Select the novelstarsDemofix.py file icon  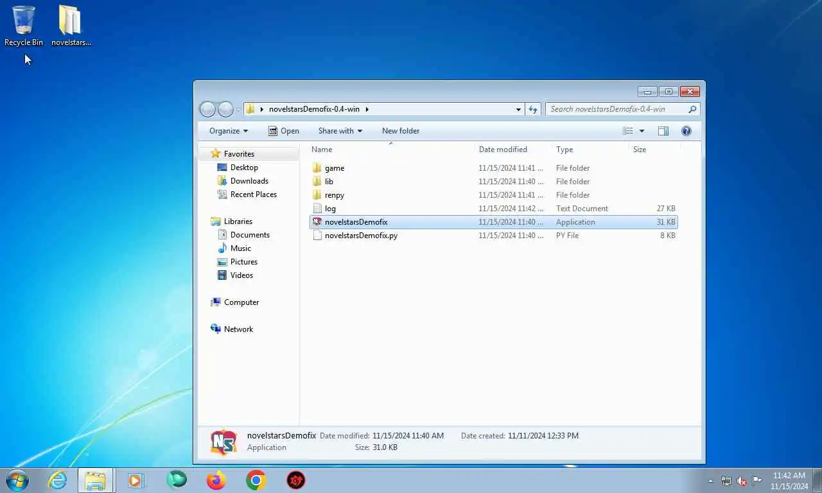point(317,236)
